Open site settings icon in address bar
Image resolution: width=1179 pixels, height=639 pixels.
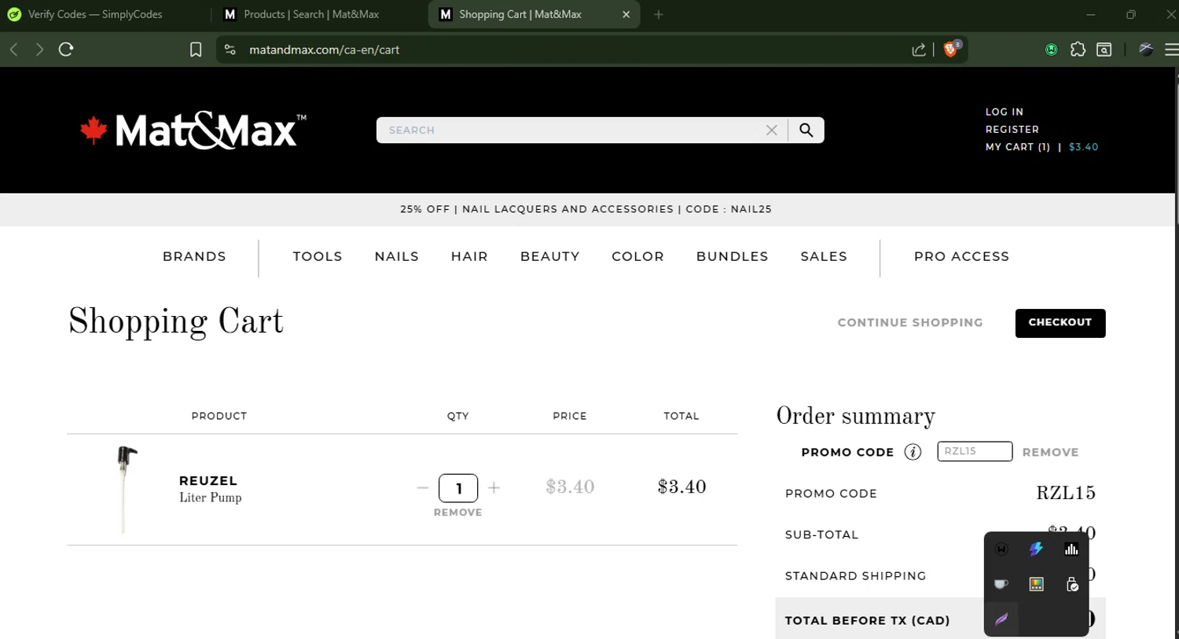tap(230, 50)
